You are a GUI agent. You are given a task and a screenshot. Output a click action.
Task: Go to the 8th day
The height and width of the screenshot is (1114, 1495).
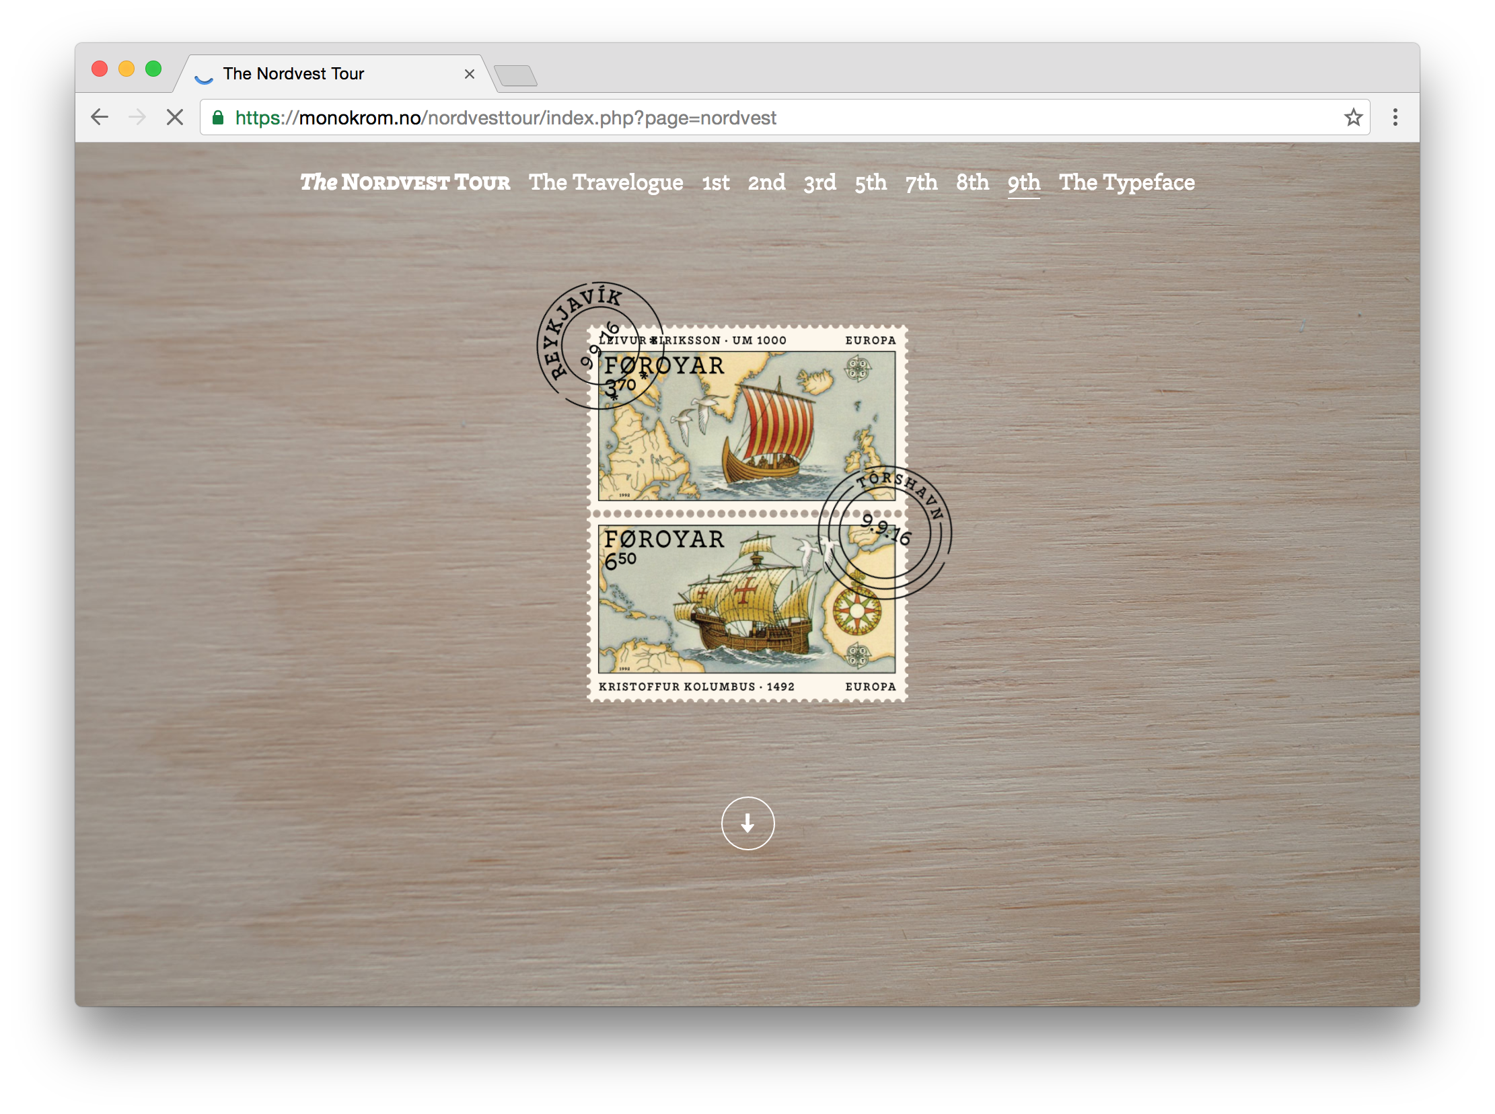[972, 183]
